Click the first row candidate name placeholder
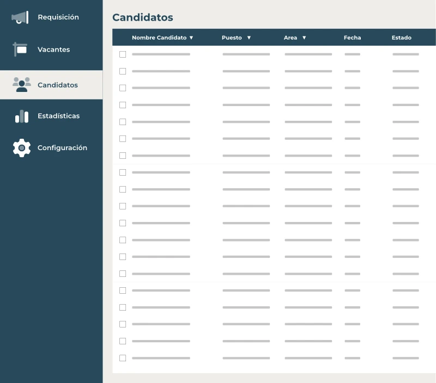436x383 pixels. coord(161,54)
